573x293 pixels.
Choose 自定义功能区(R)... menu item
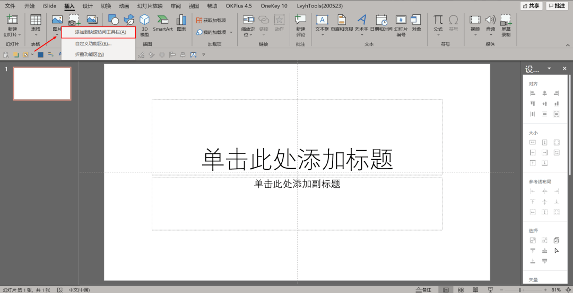click(x=93, y=44)
